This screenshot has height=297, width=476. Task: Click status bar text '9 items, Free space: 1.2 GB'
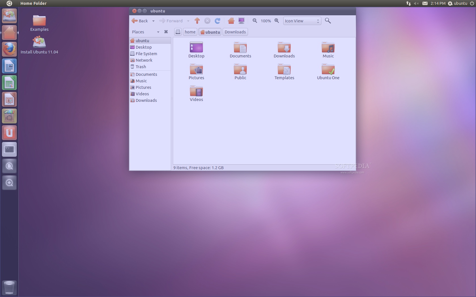198,168
